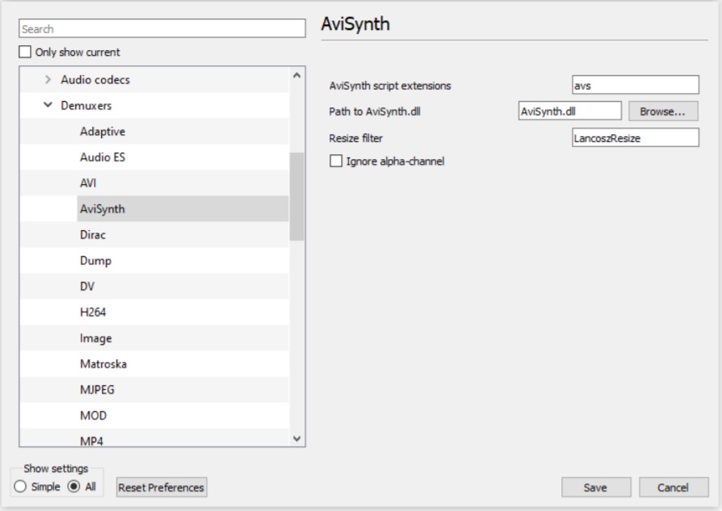Click the Path to AviSynth.dll field
Screen dimensions: 722x511
click(x=569, y=111)
